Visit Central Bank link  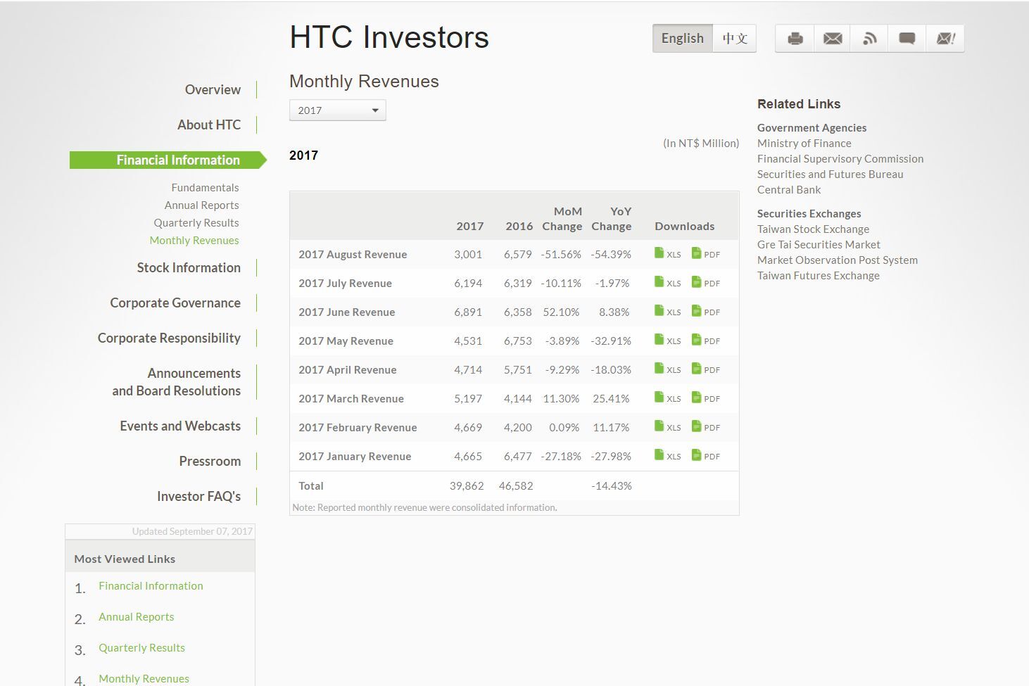coord(789,189)
